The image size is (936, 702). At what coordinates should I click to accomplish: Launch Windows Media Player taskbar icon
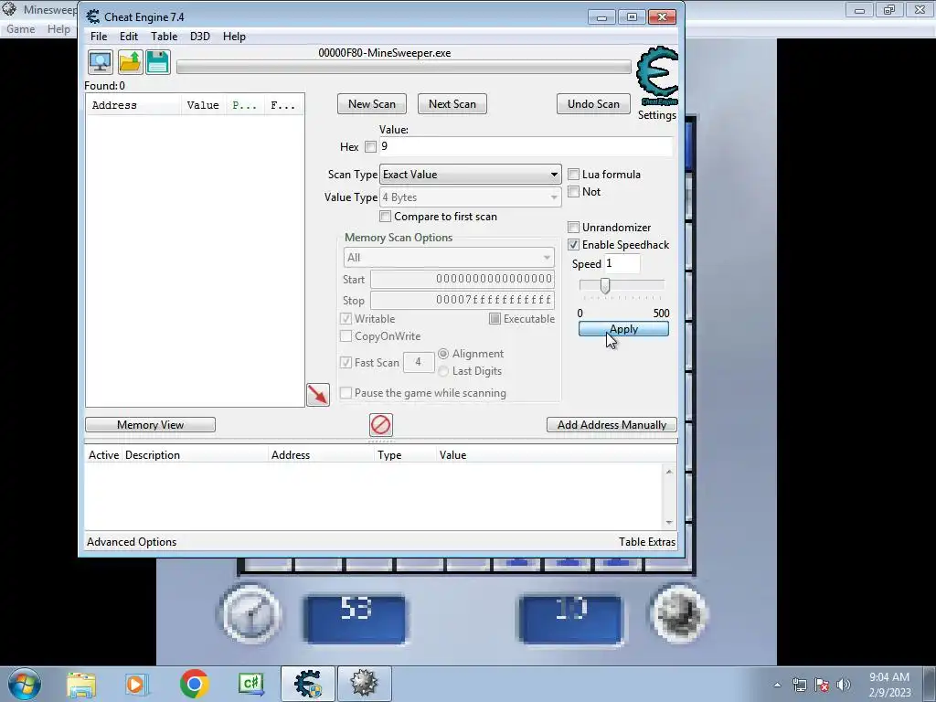136,684
